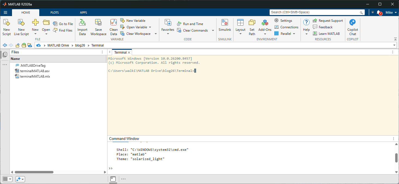Open Copilot Chat

pos(353,27)
